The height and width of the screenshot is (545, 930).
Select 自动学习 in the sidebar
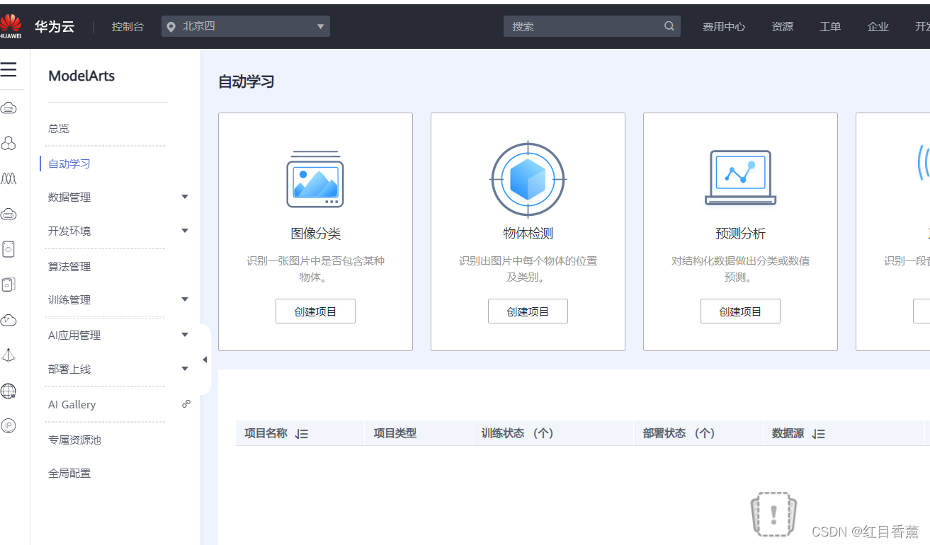[x=69, y=164]
